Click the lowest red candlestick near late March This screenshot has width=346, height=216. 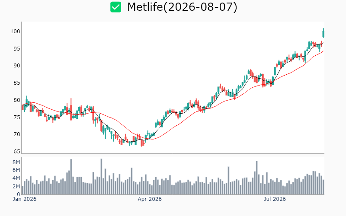click(142, 143)
